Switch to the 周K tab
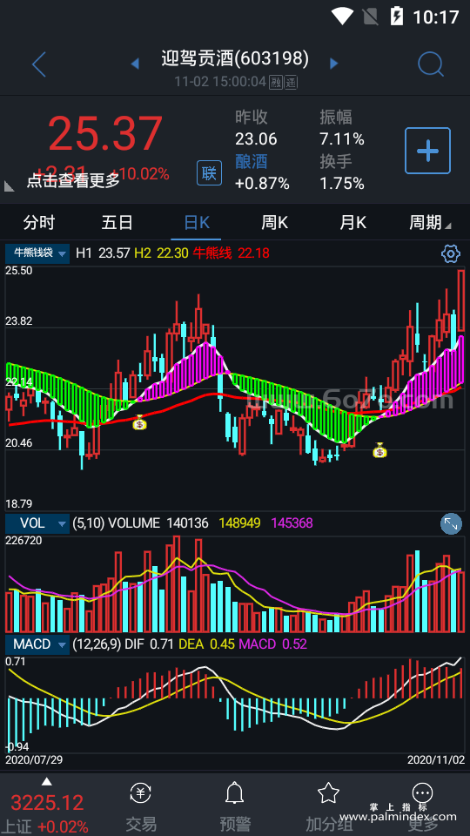Image resolution: width=470 pixels, height=836 pixels. click(x=274, y=222)
